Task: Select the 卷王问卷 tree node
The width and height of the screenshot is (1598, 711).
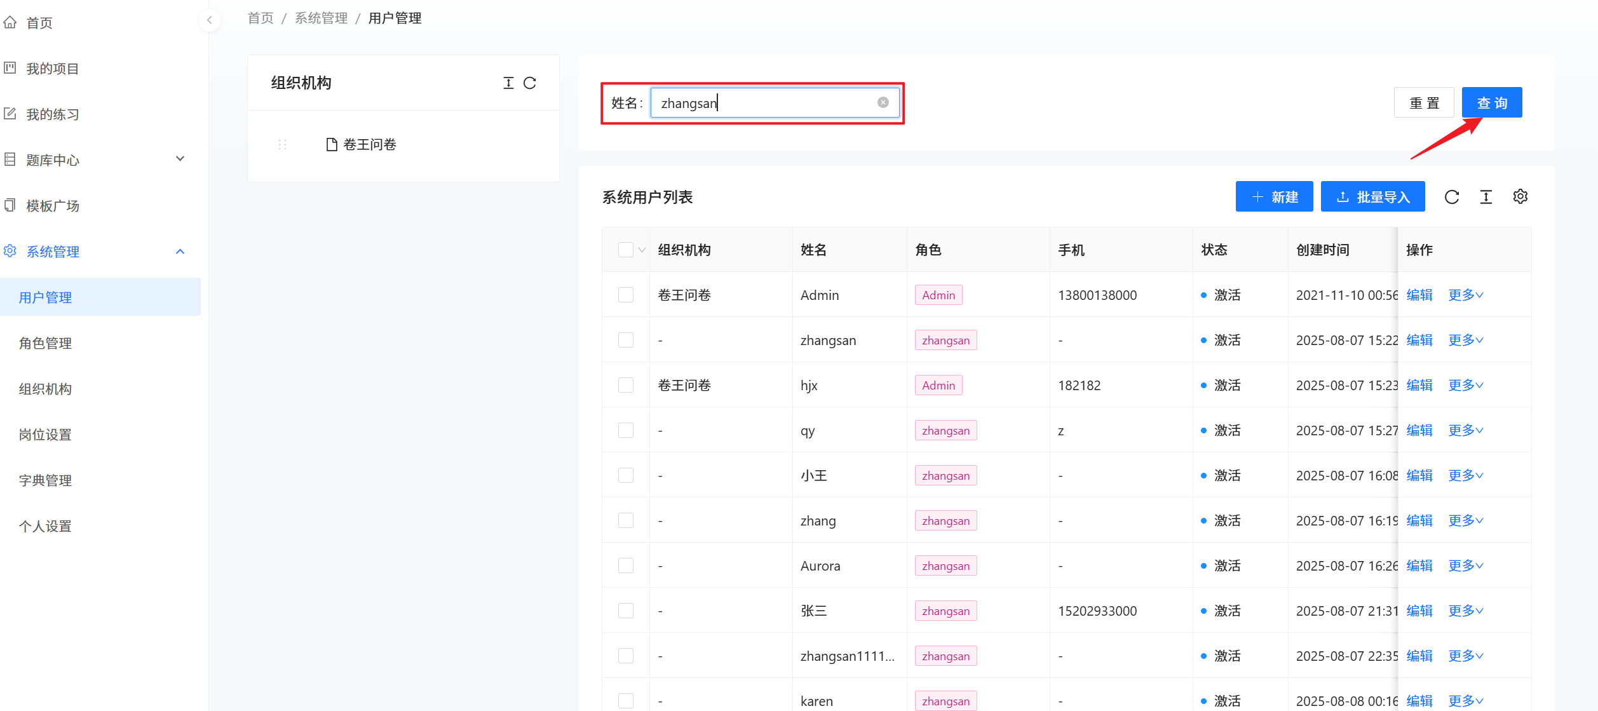Action: click(x=370, y=145)
